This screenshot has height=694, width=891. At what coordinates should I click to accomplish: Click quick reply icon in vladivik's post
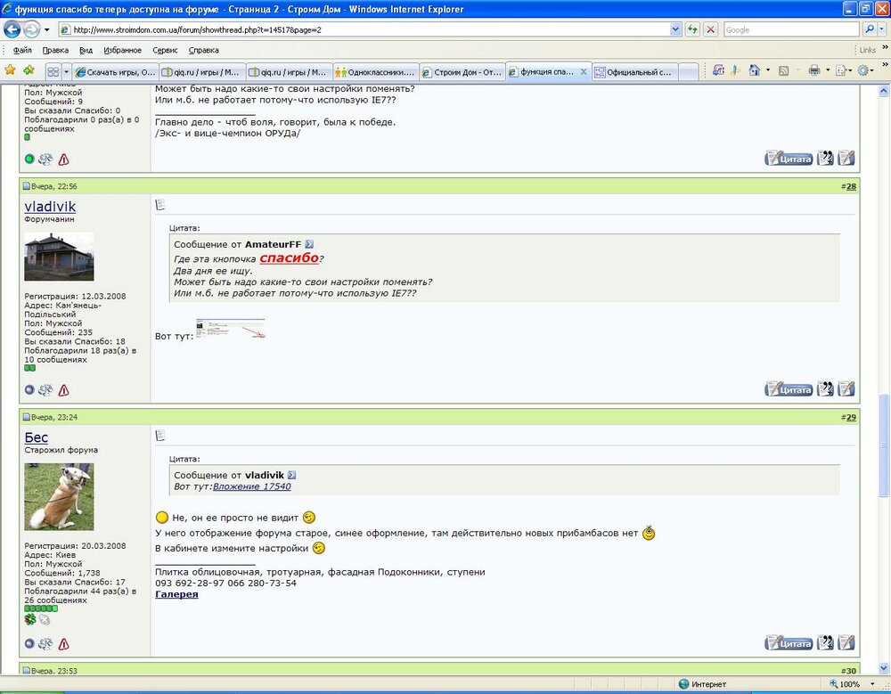tap(846, 389)
